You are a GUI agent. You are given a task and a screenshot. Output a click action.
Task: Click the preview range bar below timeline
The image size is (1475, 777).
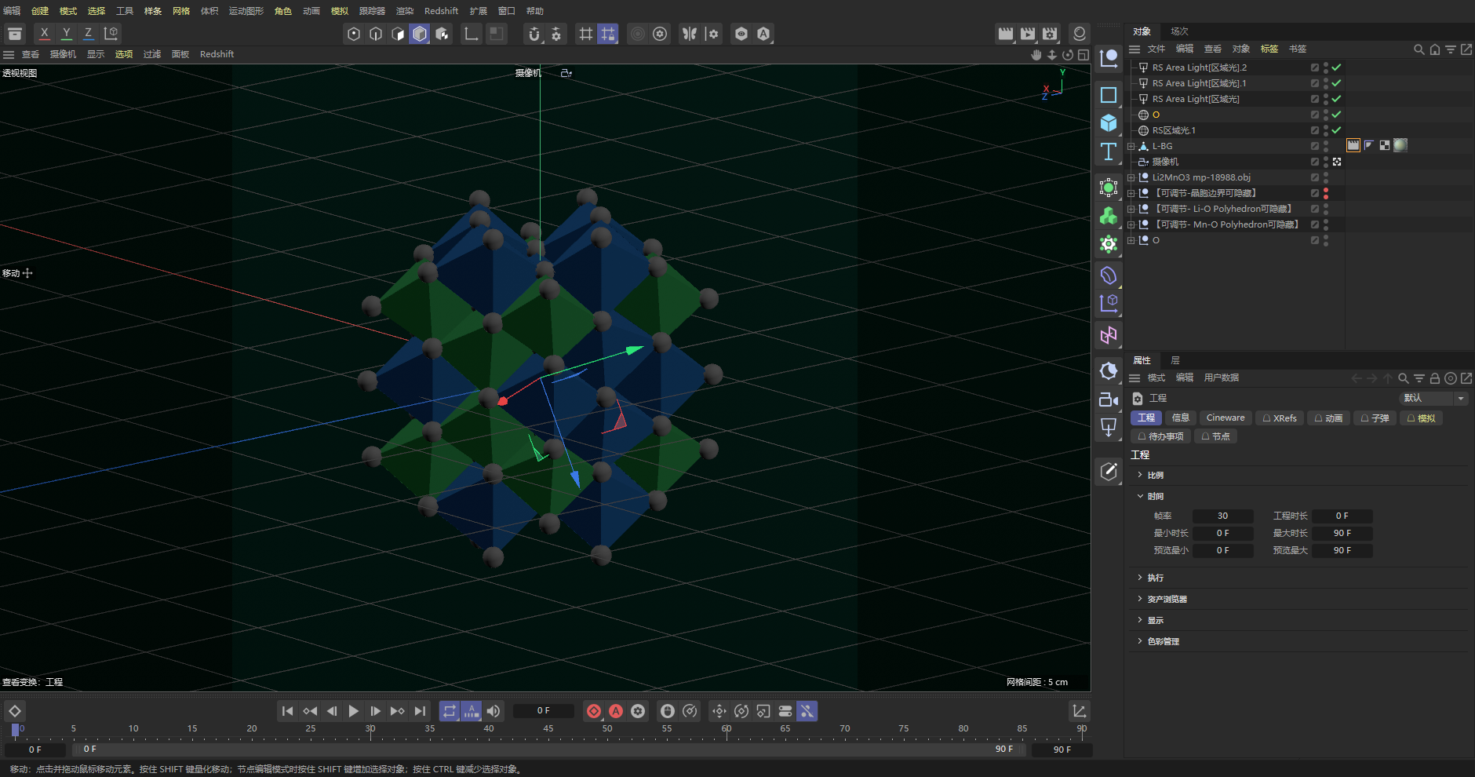click(x=548, y=749)
